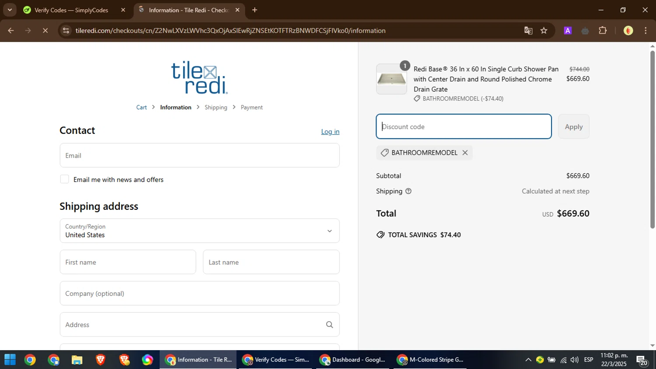Close the Verify Codes browser tab
Image resolution: width=656 pixels, height=369 pixels.
123,10
